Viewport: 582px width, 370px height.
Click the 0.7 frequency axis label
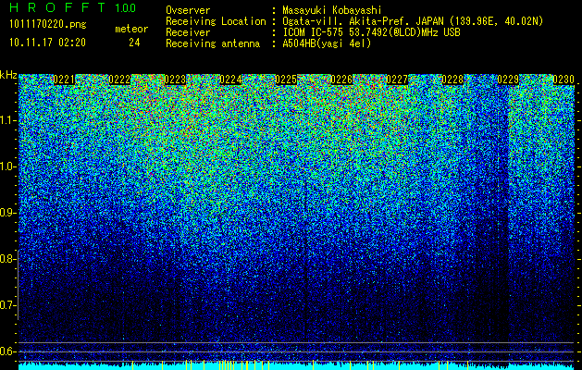pyautogui.click(x=7, y=305)
